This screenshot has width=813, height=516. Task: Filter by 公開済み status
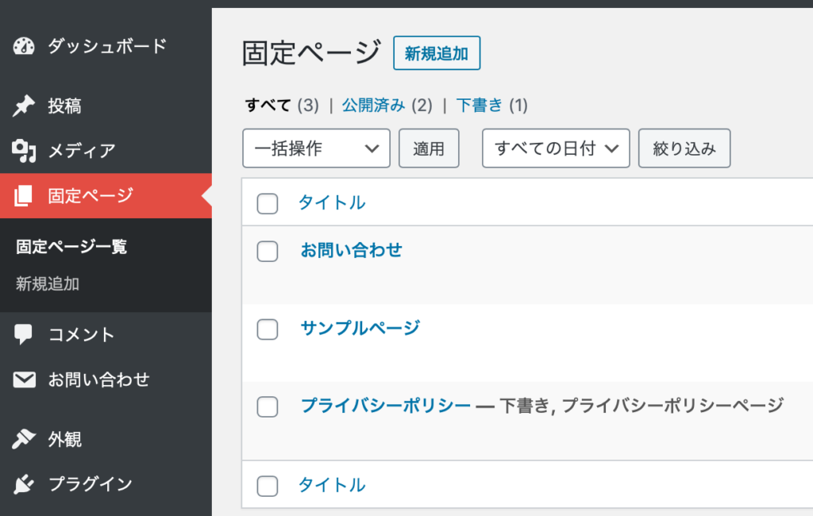click(373, 106)
